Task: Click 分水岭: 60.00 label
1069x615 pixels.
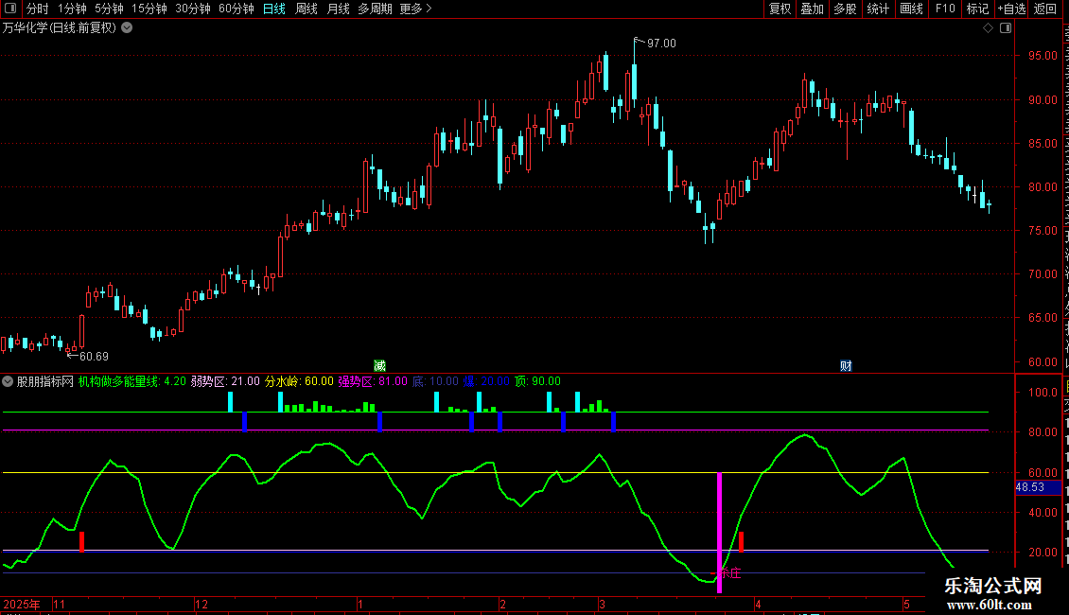Action: (x=299, y=382)
